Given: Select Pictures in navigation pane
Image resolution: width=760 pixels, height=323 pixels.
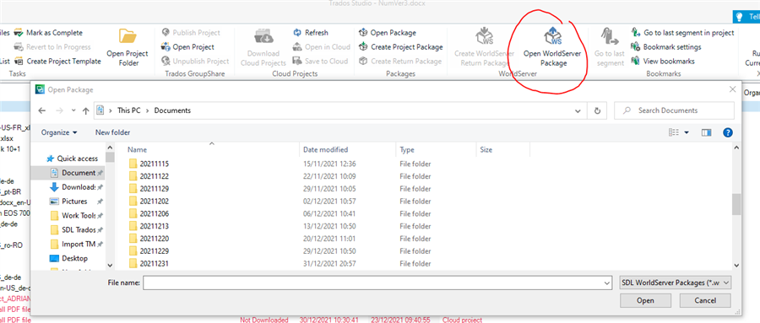Looking at the screenshot, I should (x=68, y=201).
